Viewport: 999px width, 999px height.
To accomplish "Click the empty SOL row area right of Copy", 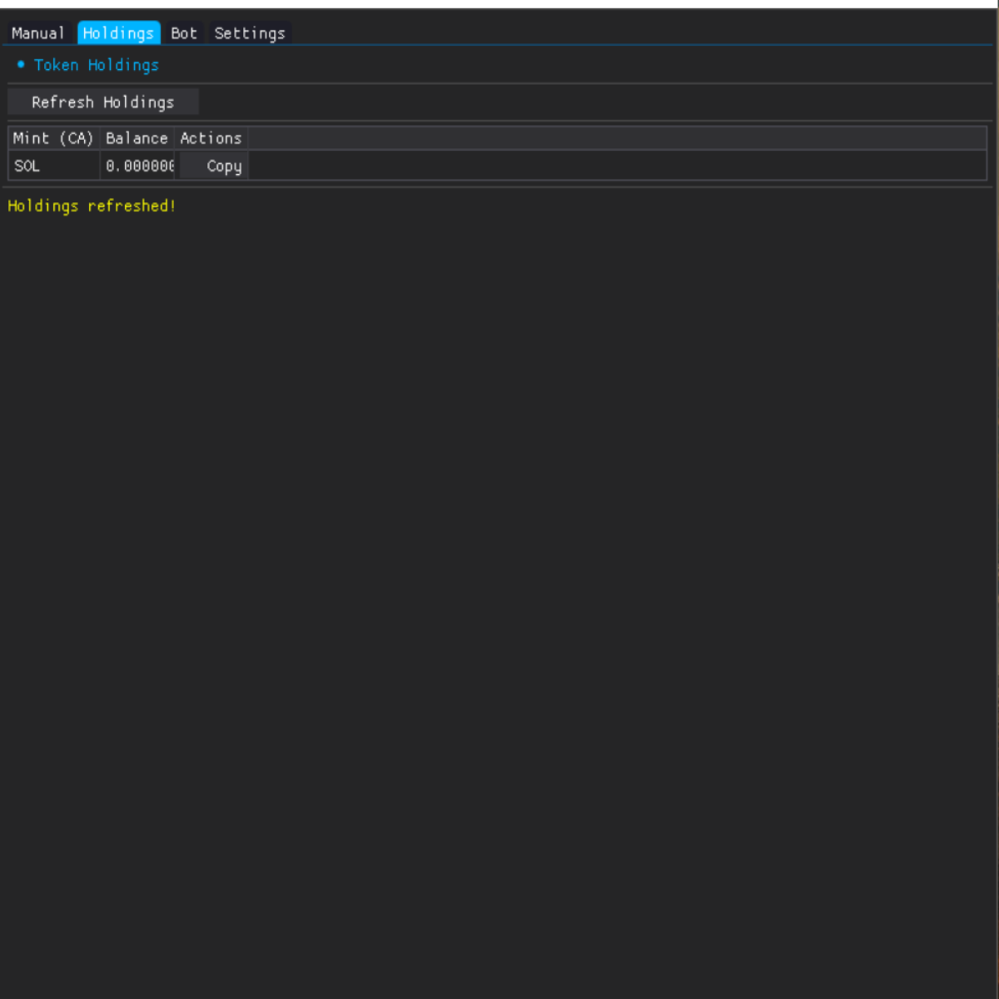I will pos(616,166).
